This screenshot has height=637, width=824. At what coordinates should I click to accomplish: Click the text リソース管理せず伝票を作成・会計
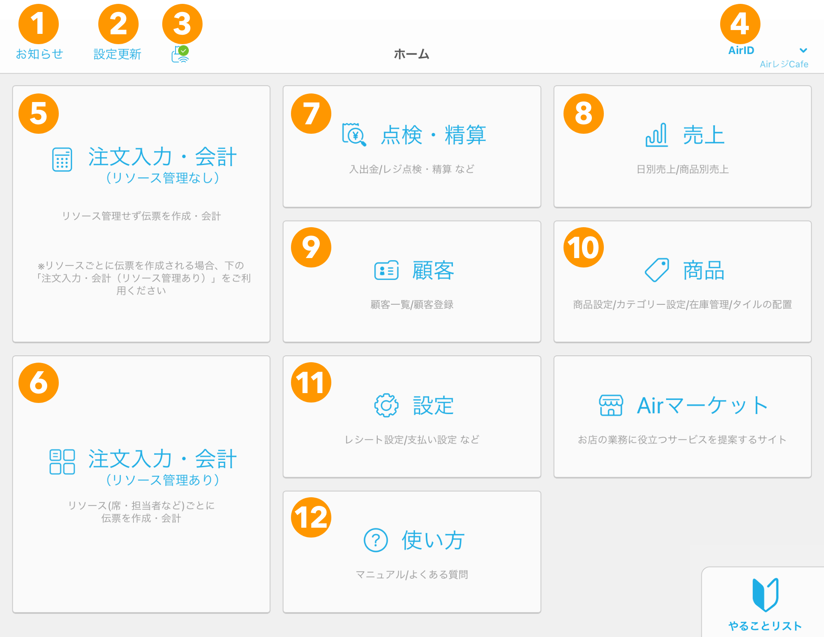141,216
